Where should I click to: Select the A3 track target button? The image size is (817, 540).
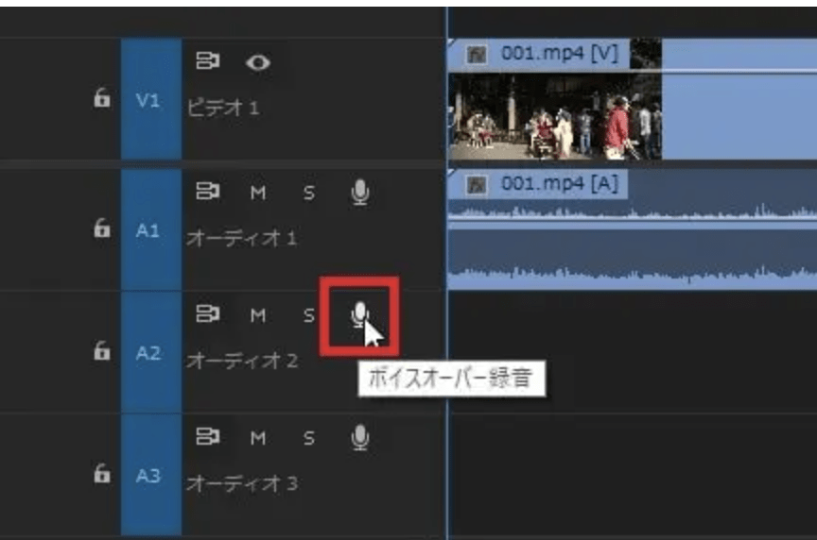(x=149, y=476)
